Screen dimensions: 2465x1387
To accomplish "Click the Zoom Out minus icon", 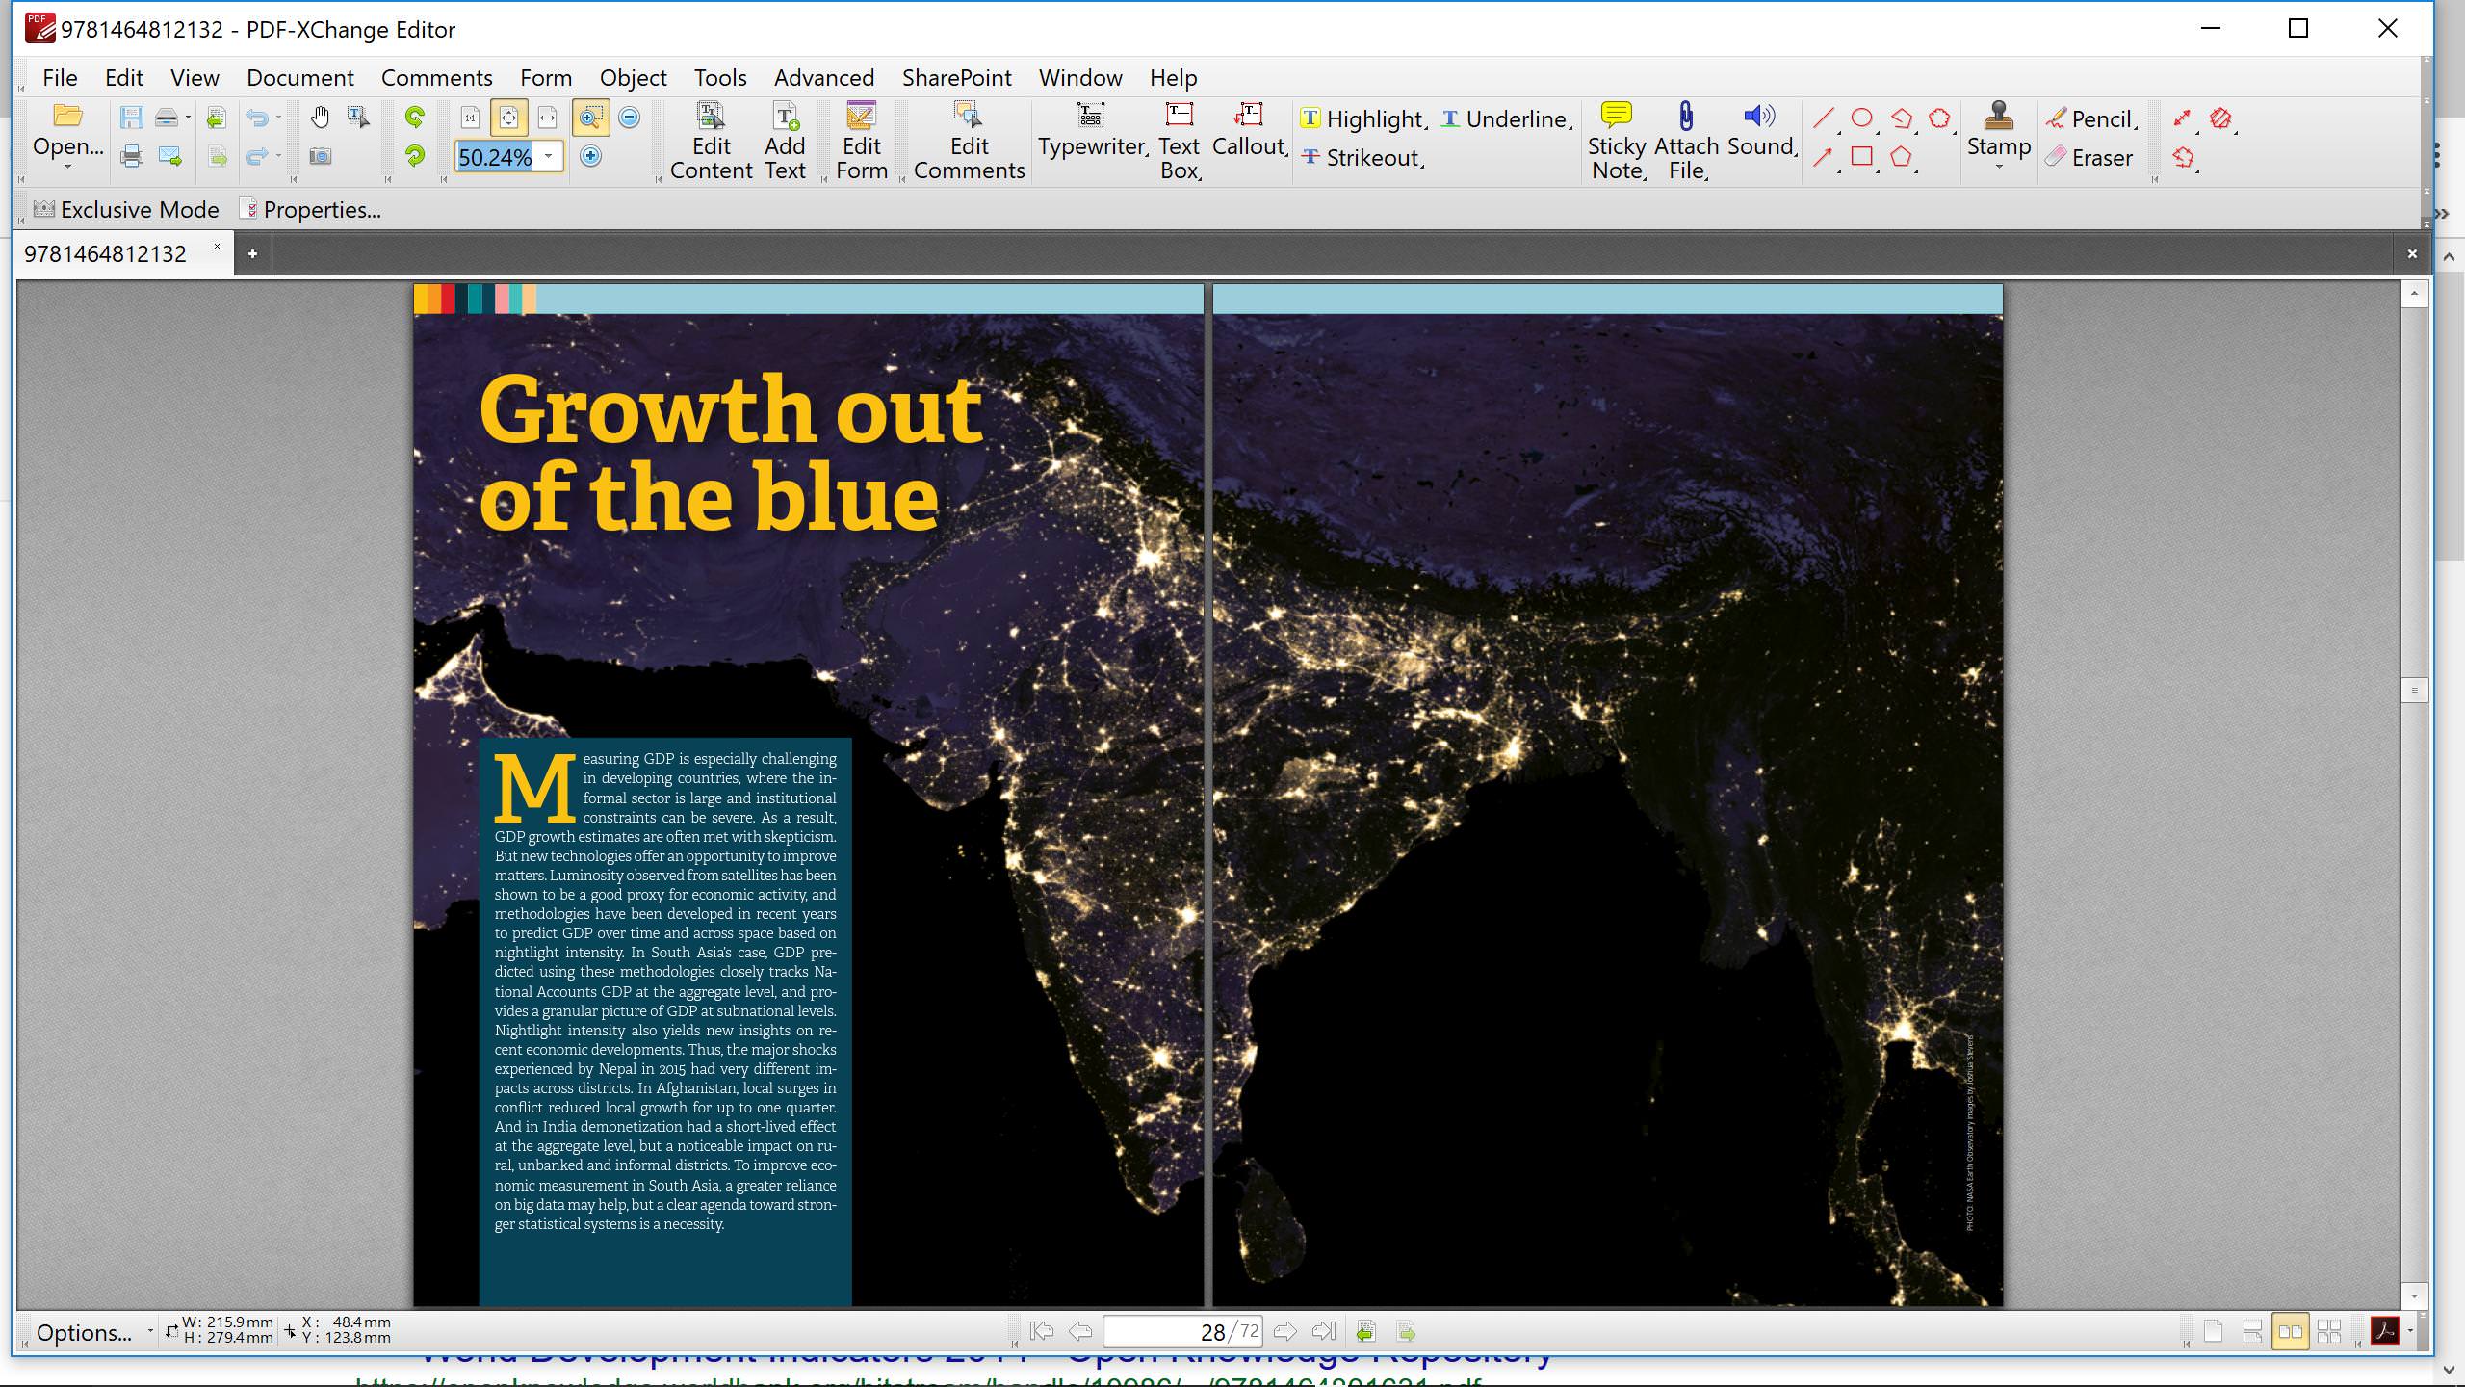I will [629, 118].
